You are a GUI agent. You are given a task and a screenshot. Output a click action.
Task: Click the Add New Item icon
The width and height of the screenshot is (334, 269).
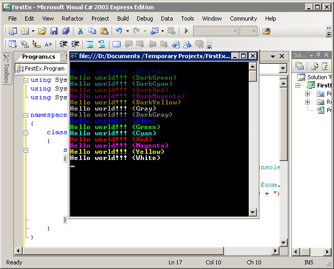click(25, 31)
